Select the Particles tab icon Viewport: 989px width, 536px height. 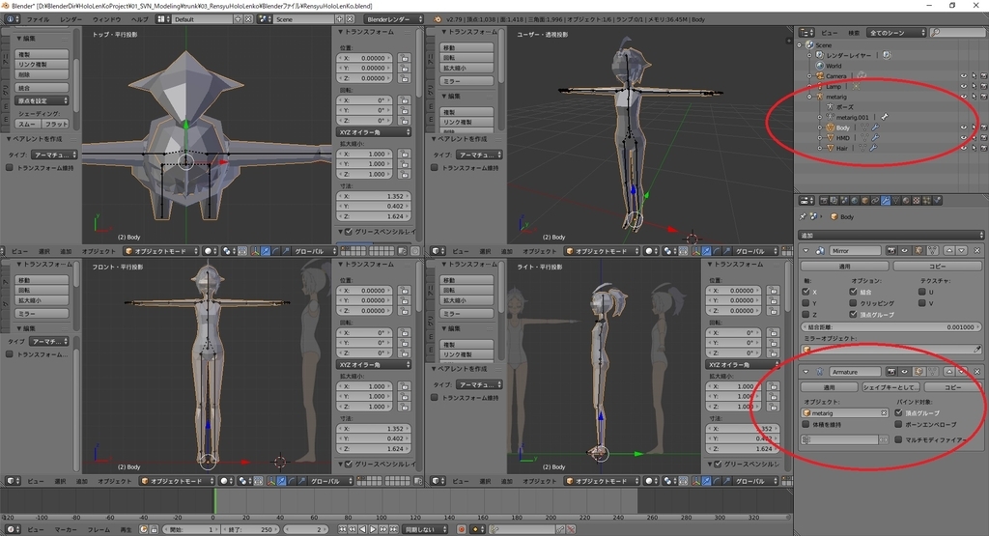927,201
